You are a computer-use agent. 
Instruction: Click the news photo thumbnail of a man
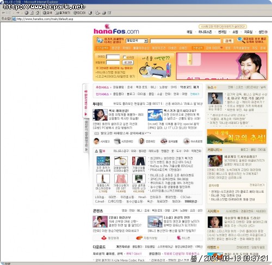click(x=215, y=98)
